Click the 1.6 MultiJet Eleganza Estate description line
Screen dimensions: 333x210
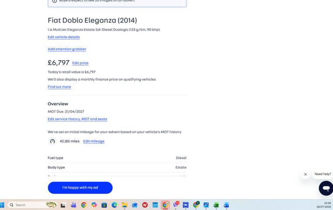[x=104, y=29]
